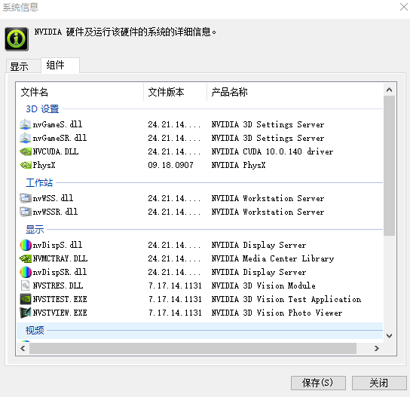410x397 pixels.
Task: Click the vertical scrollbar up arrow
Action: click(x=389, y=90)
